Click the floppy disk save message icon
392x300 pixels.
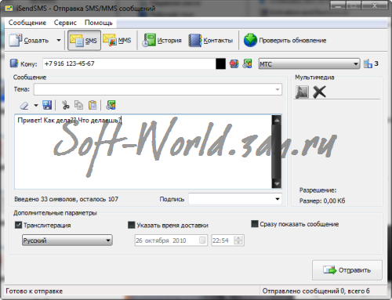[47, 105]
